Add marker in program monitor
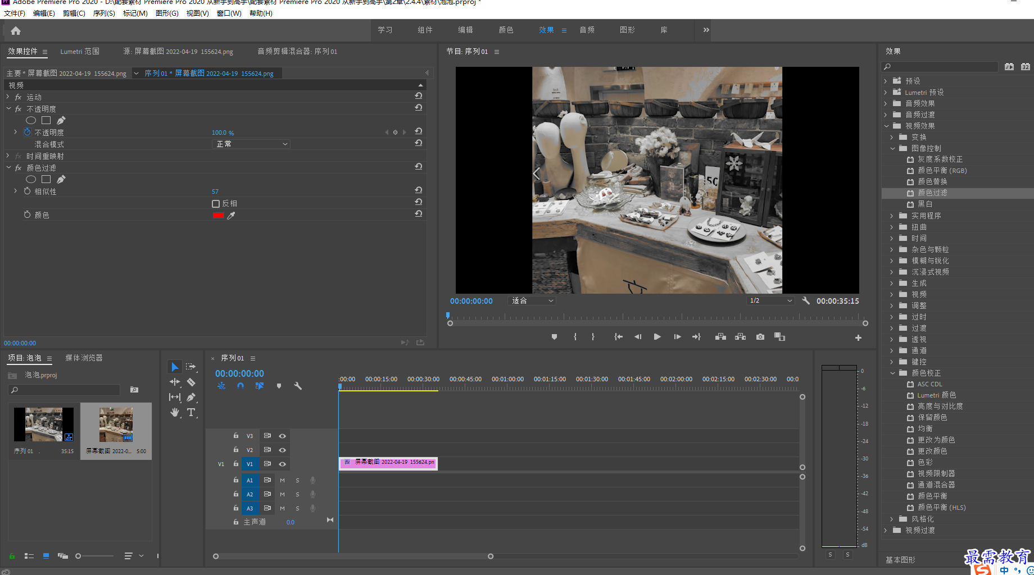Image resolution: width=1034 pixels, height=575 pixels. [554, 337]
